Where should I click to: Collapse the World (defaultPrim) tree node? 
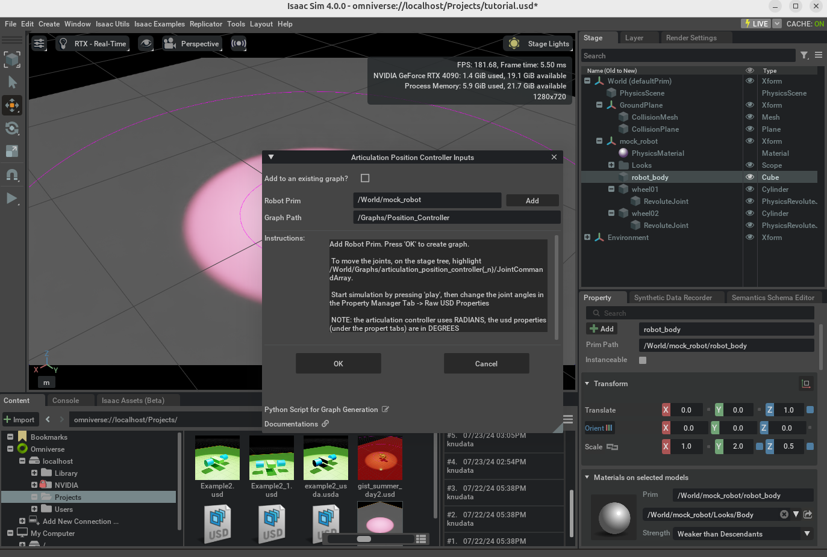[587, 81]
